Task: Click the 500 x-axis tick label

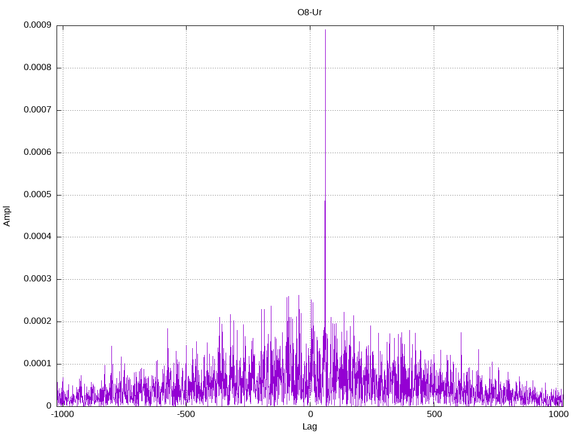Action: [434, 414]
